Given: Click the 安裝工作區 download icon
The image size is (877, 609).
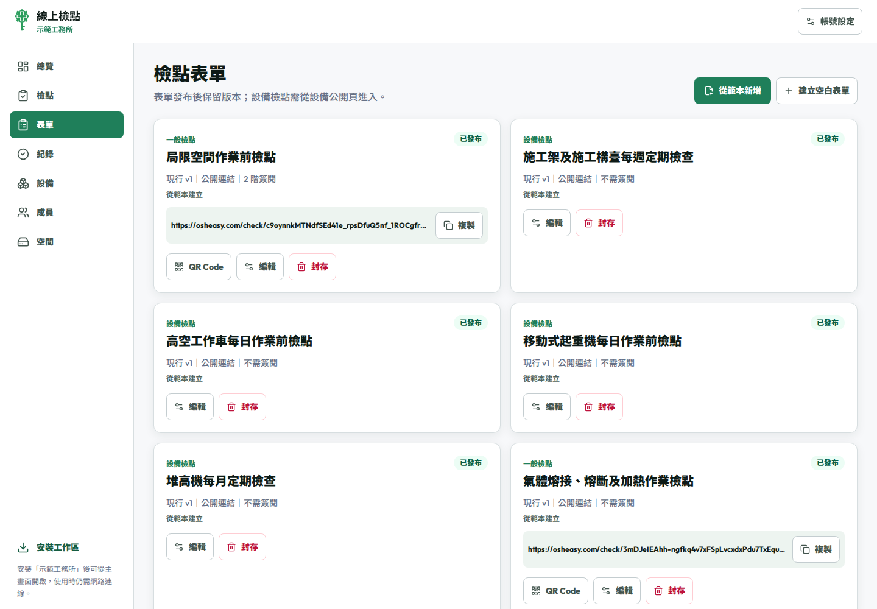Looking at the screenshot, I should pyautogui.click(x=23, y=547).
